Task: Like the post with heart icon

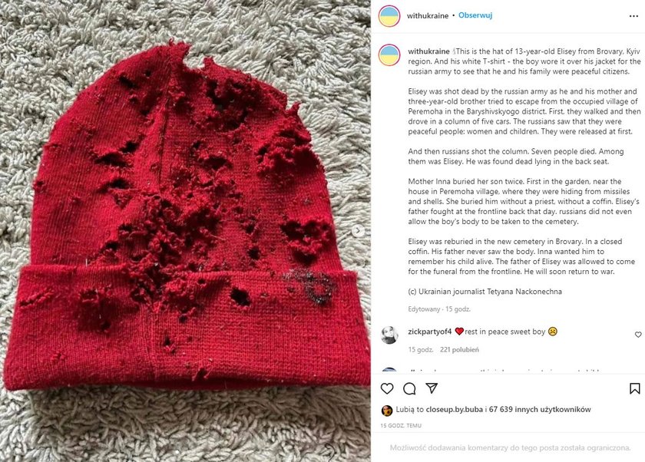Action: pyautogui.click(x=387, y=388)
